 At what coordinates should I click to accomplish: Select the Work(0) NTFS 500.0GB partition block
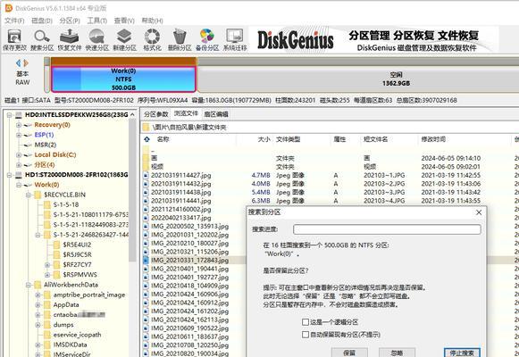[x=123, y=79]
